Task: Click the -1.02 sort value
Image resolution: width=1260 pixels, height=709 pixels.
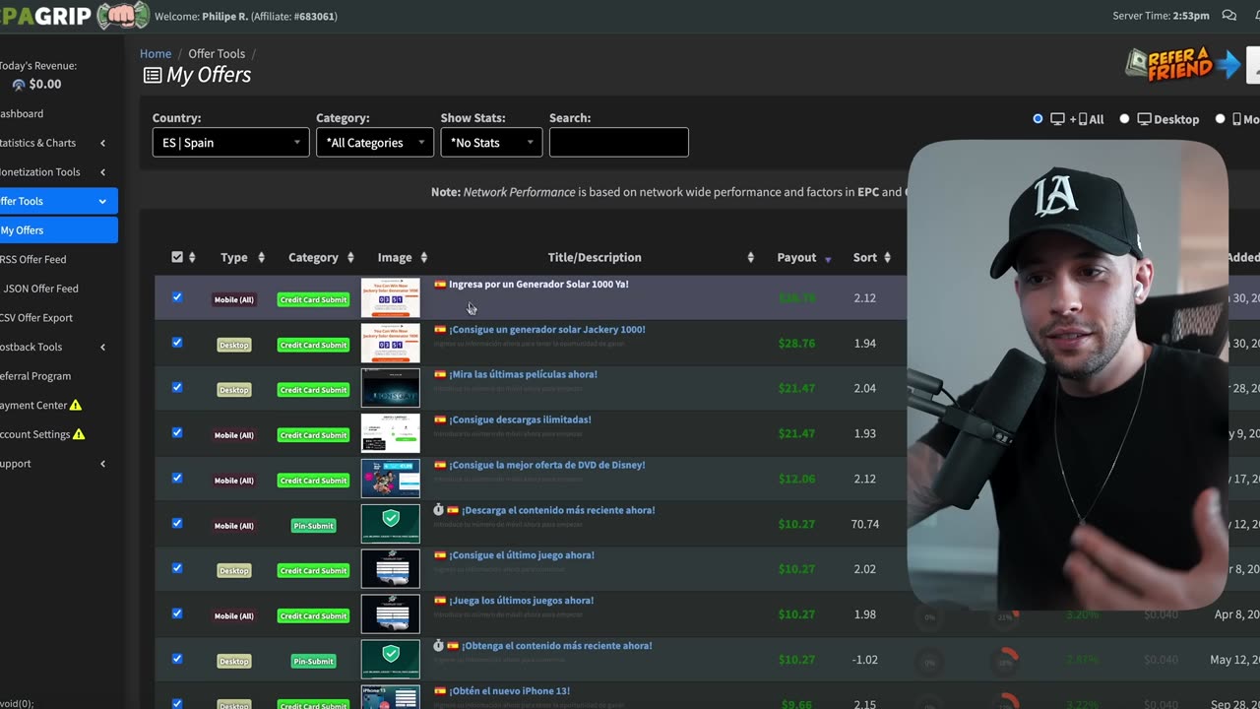Action: (x=865, y=660)
